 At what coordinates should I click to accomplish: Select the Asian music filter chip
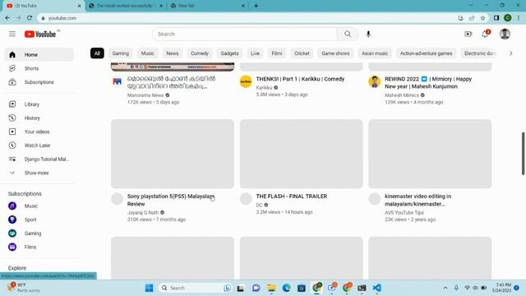[375, 53]
